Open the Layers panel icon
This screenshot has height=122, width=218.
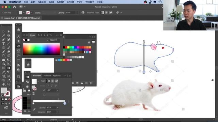pyautogui.click(x=18, y=30)
